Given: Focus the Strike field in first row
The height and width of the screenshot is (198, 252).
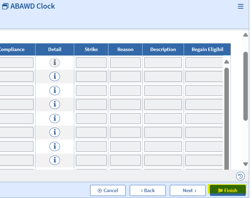Looking at the screenshot, I should pyautogui.click(x=91, y=63).
